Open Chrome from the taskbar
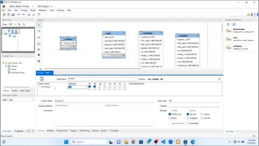259x146 pixels. [134, 142]
